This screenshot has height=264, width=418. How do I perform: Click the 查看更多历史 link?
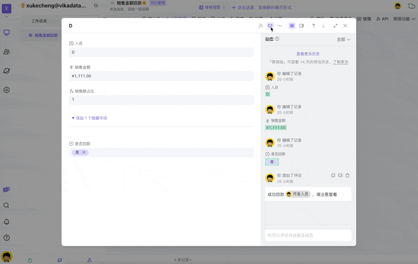tap(308, 54)
